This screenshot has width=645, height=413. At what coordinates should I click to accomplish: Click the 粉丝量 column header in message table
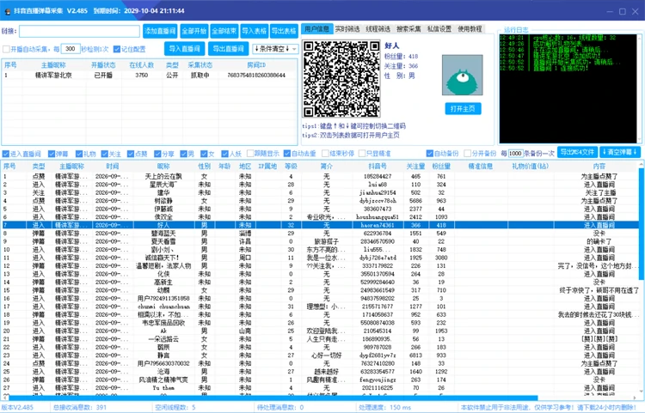click(441, 167)
